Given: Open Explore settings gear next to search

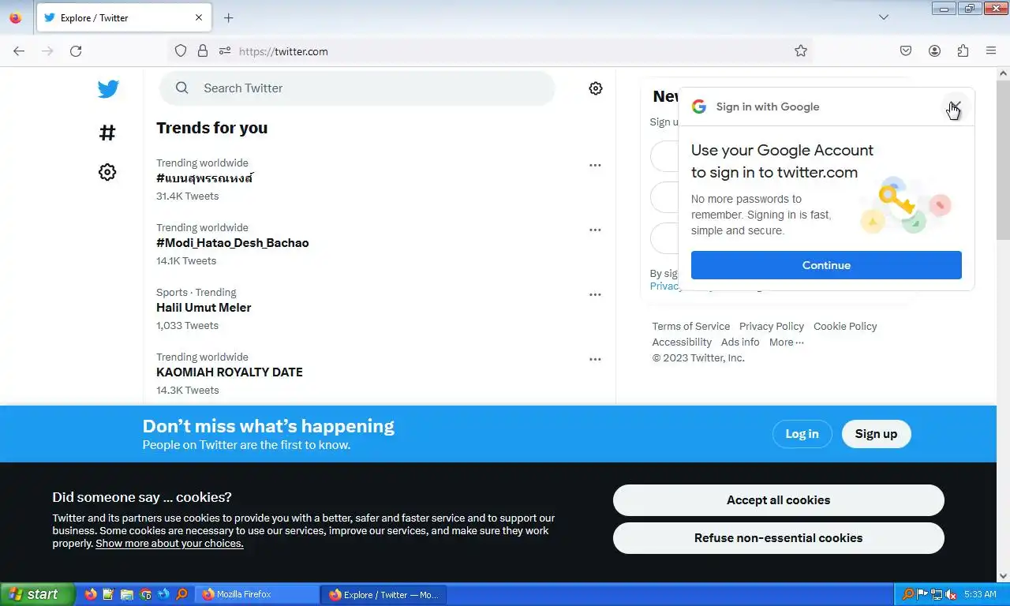Looking at the screenshot, I should 596,88.
